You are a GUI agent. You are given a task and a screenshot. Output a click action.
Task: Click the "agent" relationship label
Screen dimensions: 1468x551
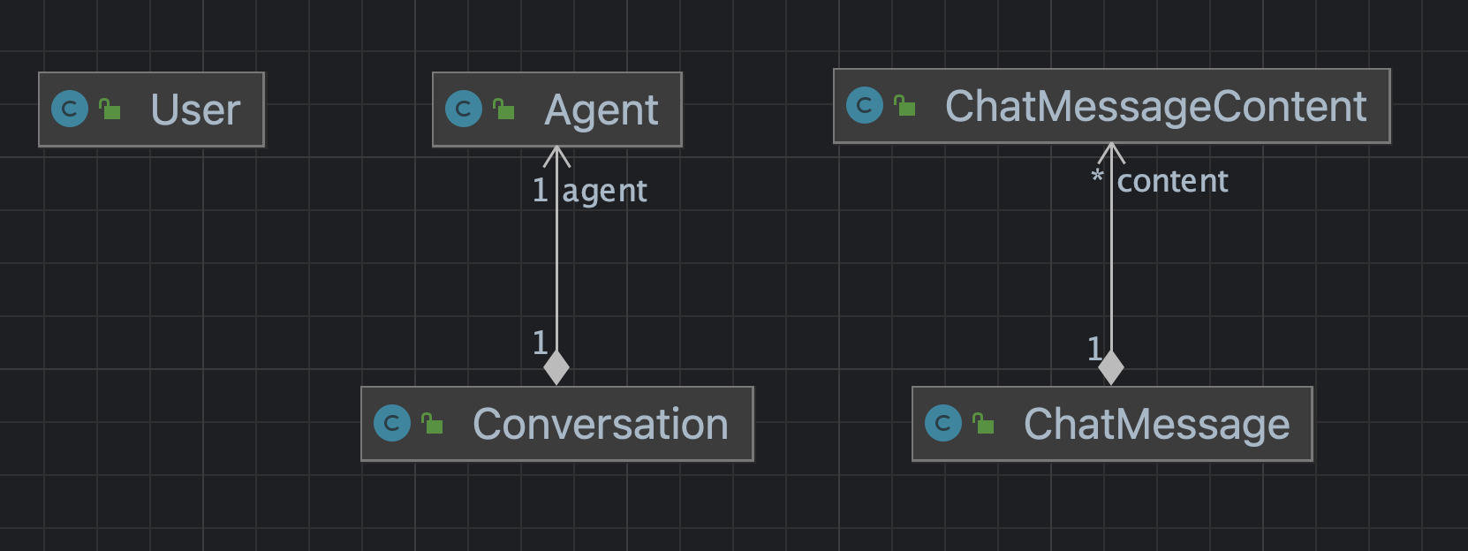[605, 191]
